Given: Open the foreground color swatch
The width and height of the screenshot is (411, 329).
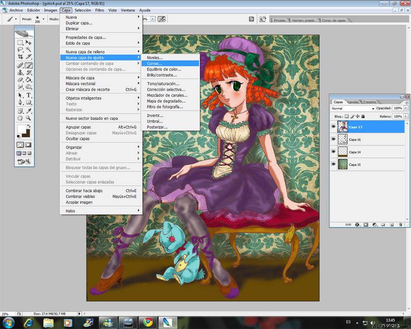Looking at the screenshot, I should [21, 129].
